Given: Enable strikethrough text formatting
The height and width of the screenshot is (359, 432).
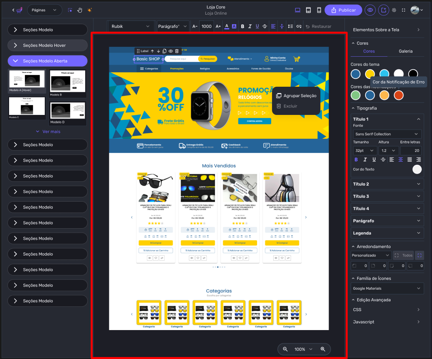Looking at the screenshot, I should 264,26.
